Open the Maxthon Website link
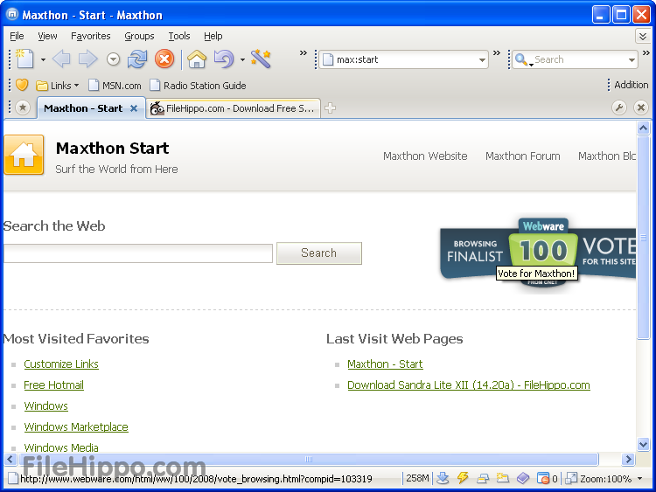This screenshot has height=492, width=656. pos(425,156)
